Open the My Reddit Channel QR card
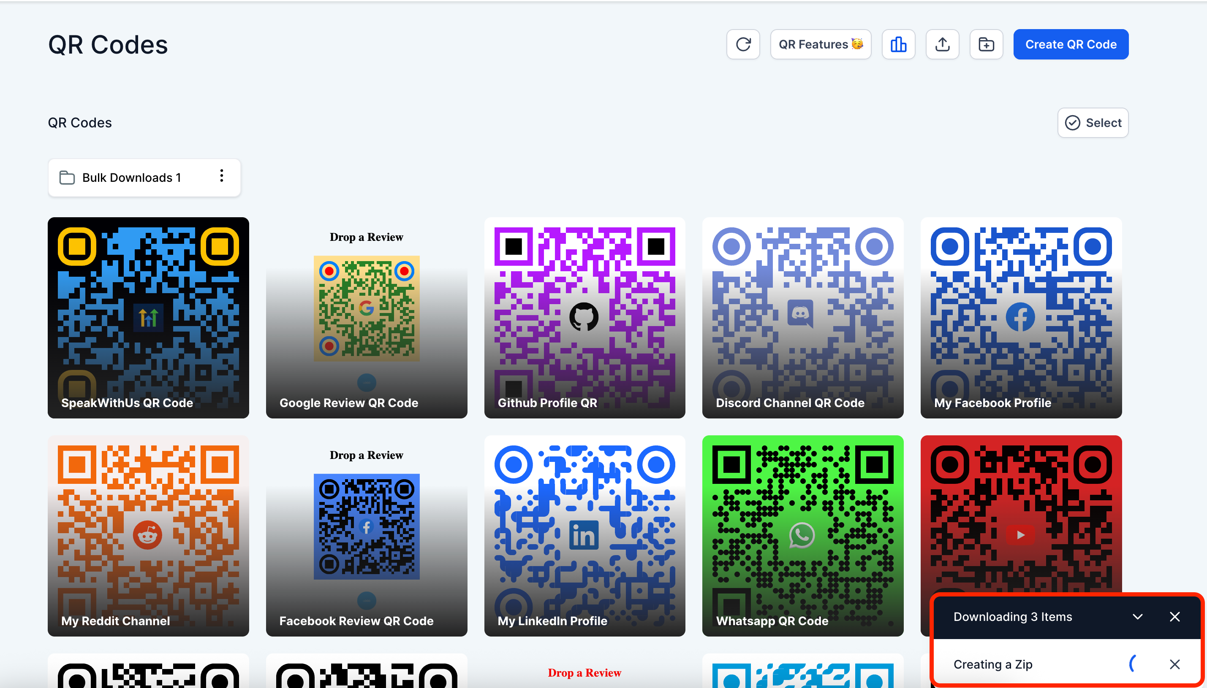 click(148, 535)
